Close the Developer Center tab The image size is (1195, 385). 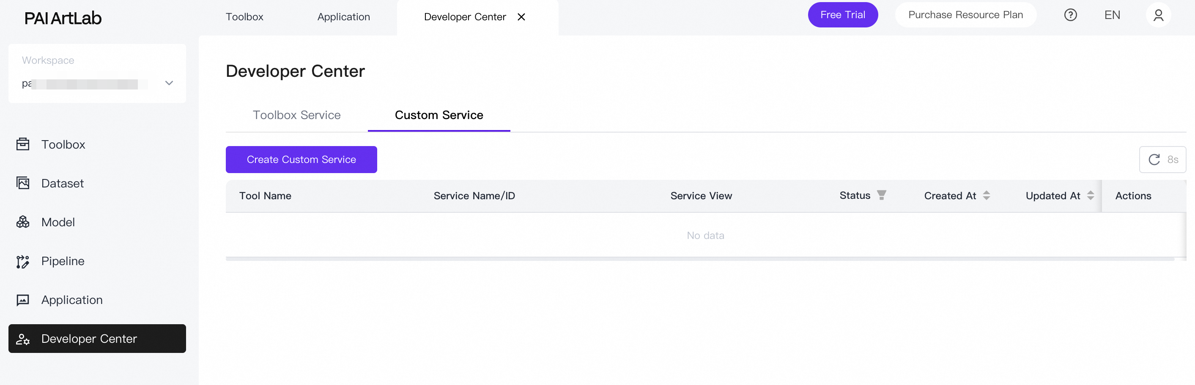[521, 17]
